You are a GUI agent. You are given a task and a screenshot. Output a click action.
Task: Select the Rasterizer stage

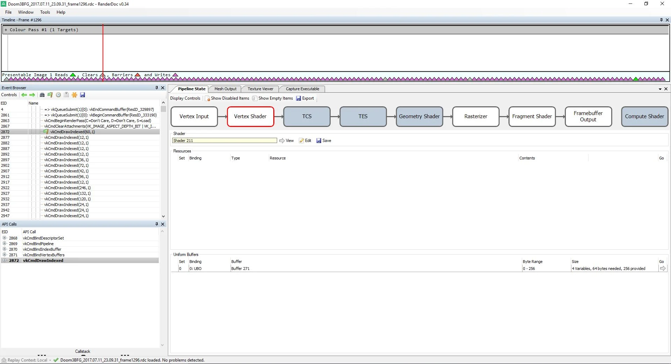[x=476, y=116]
